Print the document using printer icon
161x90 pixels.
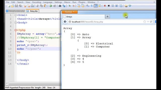pyautogui.click(x=32, y=6)
